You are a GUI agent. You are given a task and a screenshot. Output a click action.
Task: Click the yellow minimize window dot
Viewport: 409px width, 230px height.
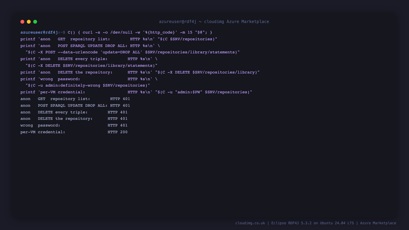coord(29,22)
